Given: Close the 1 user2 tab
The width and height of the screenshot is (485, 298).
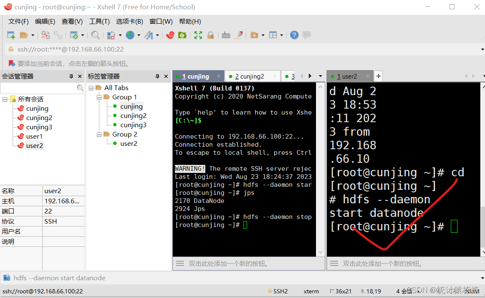Looking at the screenshot, I should pyautogui.click(x=368, y=76).
